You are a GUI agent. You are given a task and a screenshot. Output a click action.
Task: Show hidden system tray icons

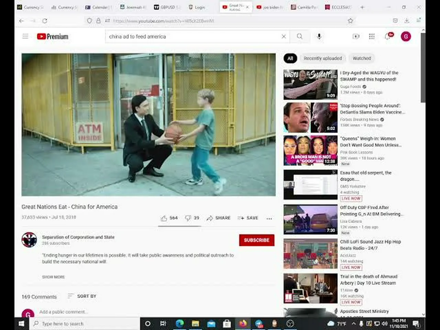click(x=353, y=323)
